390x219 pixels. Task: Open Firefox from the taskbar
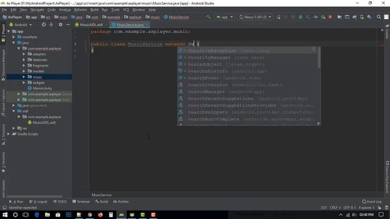(x=100, y=215)
